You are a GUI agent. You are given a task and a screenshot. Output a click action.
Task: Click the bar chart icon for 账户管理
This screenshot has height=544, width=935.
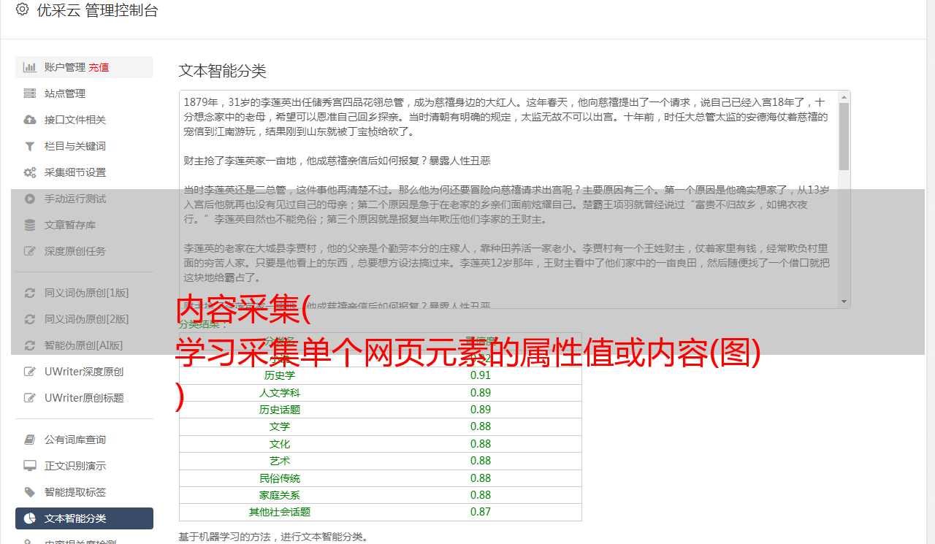tap(29, 67)
